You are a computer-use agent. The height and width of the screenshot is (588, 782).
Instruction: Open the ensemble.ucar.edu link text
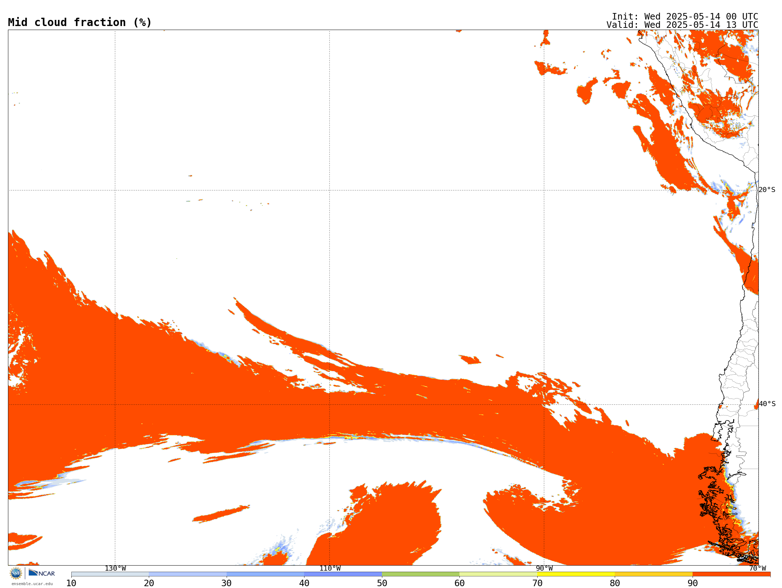(x=32, y=584)
